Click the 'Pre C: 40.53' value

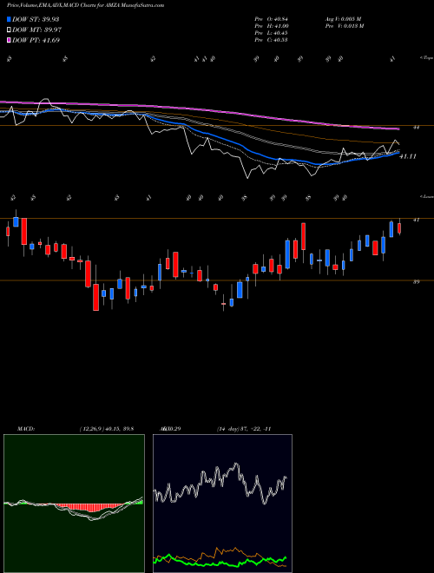[272, 40]
